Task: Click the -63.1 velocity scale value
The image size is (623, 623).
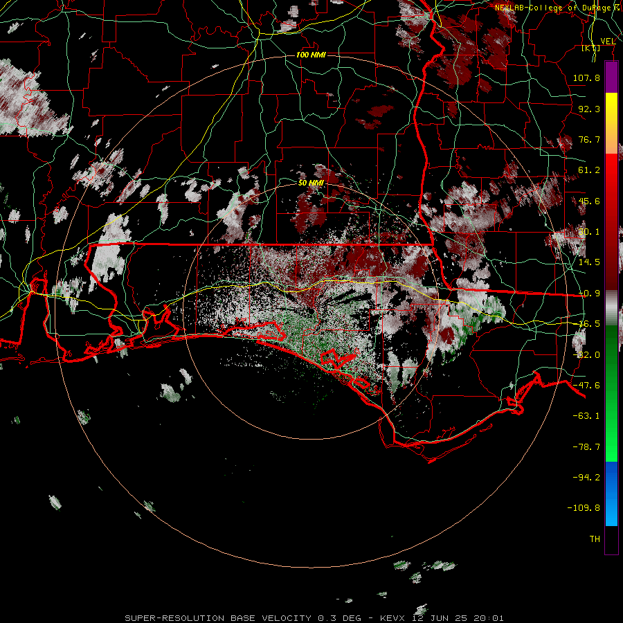Action: (586, 416)
